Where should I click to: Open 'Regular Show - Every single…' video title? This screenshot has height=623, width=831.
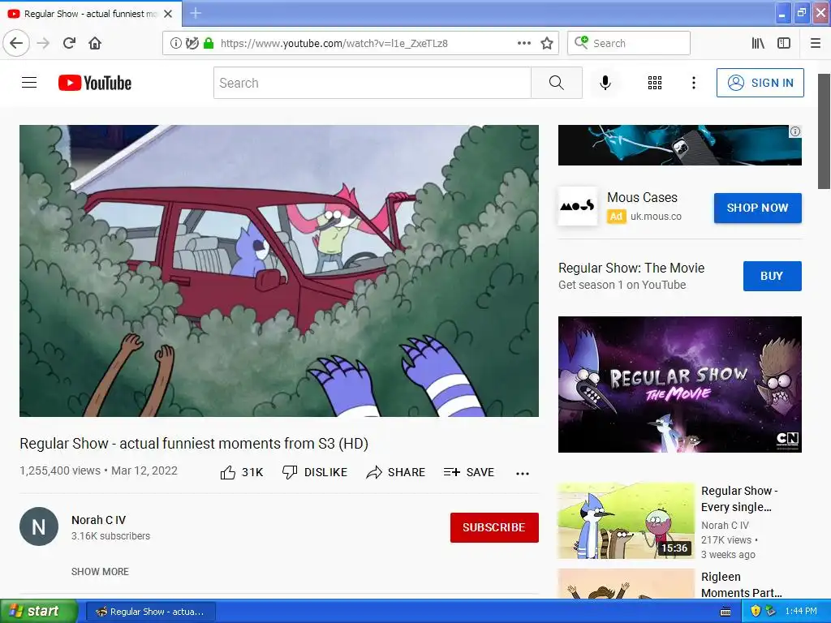tap(739, 499)
